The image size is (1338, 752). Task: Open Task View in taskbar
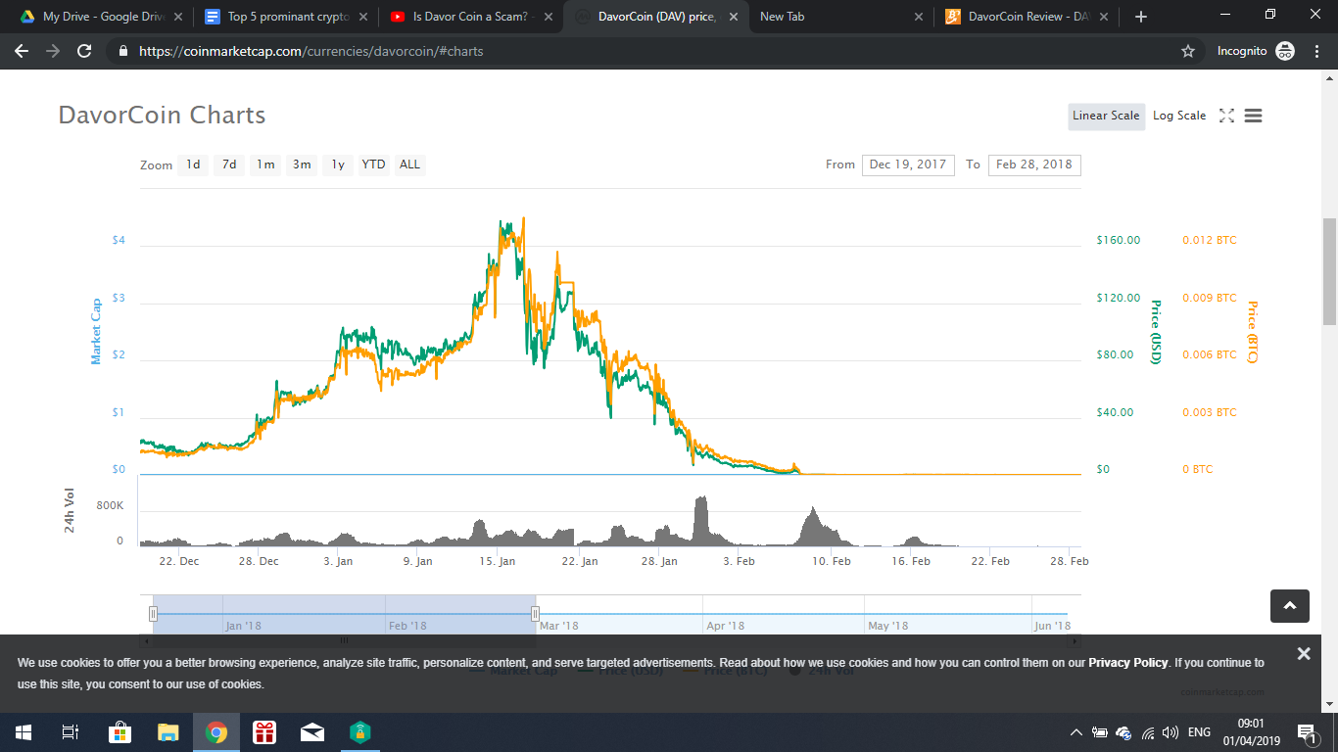(70, 731)
